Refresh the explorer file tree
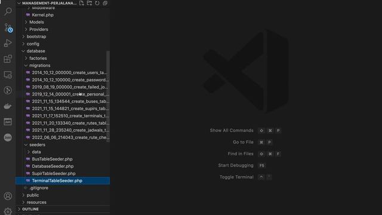Image resolution: width=382 pixels, height=215 pixels. coord(97,3)
